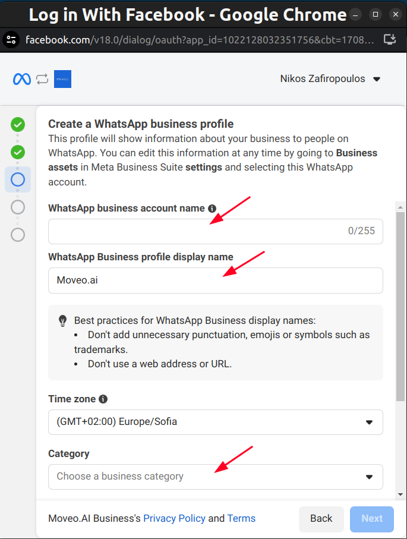Select the fourth step circle indicator
407x539 pixels.
18,207
